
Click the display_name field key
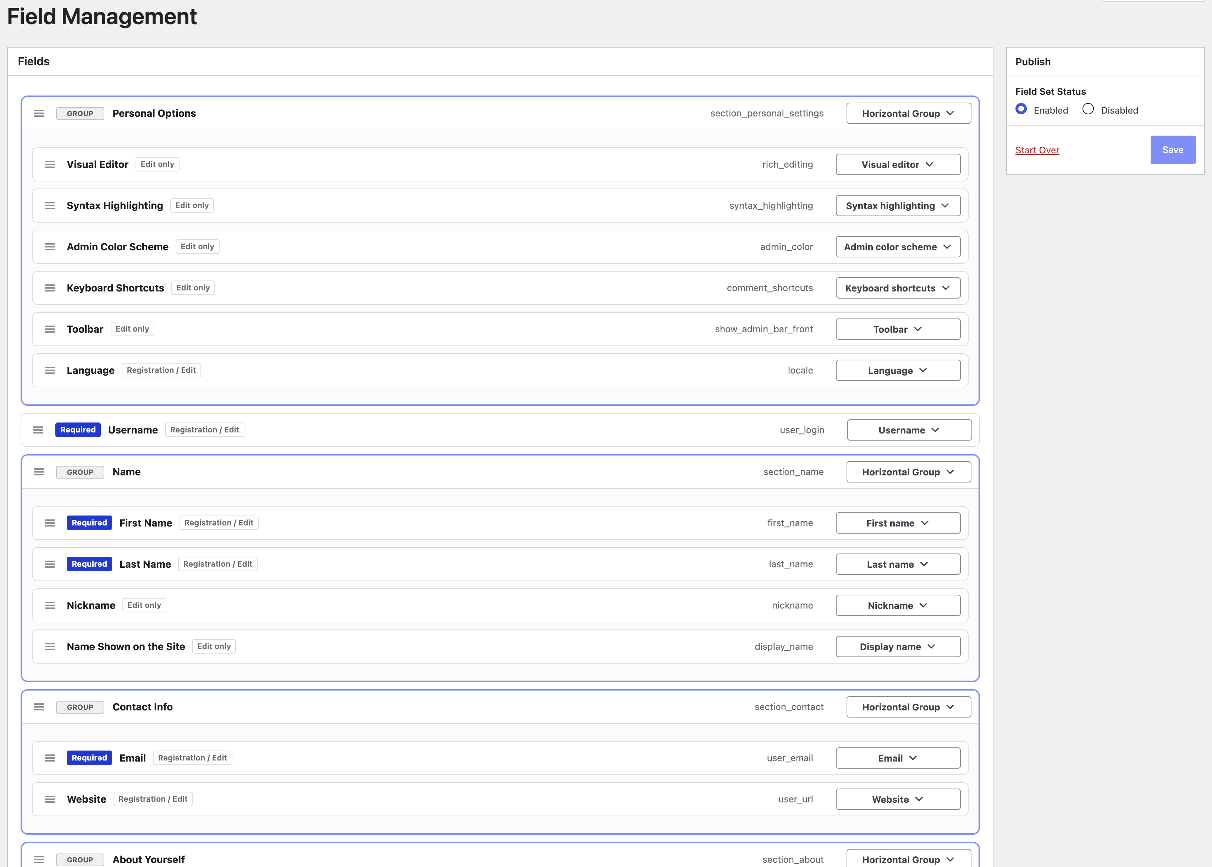pos(784,646)
